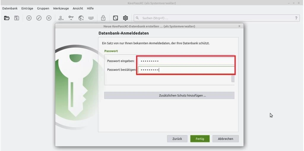Viewport: 304px width, 151px height.
Task: Click the Datenbank-Anmeldedaten heading
Action: [x=123, y=33]
